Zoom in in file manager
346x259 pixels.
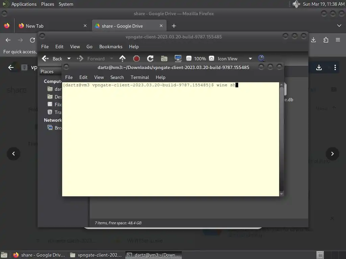[212, 58]
